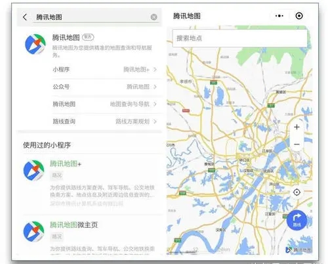This screenshot has width=328, height=264.
Task: Open the 路线查询 路线方案规划 row
Action: [x=105, y=121]
